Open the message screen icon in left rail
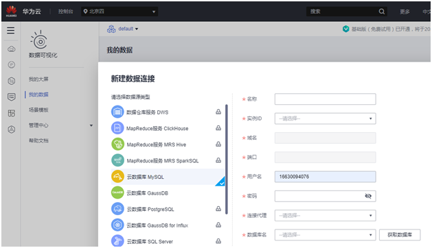 pos(11,97)
